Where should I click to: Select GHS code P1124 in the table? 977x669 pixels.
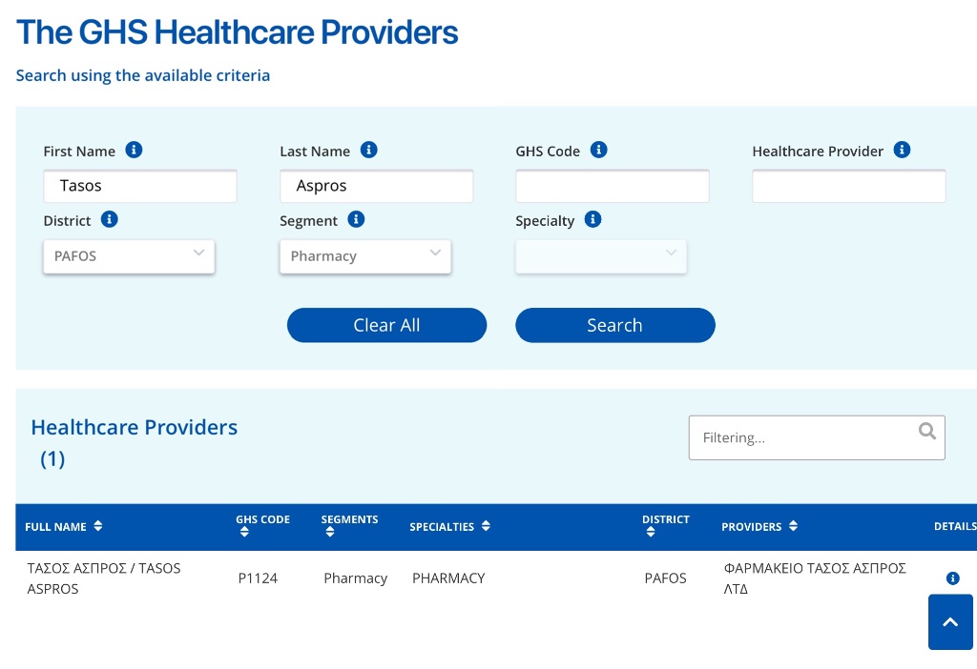(x=258, y=578)
